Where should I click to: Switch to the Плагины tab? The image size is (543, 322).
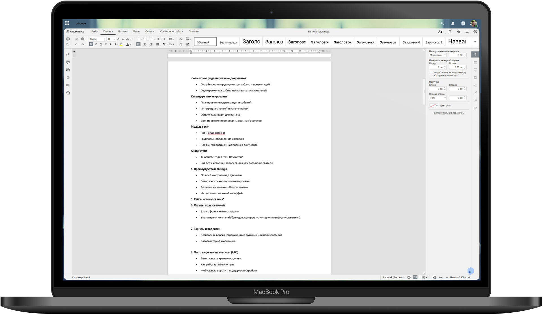(194, 31)
